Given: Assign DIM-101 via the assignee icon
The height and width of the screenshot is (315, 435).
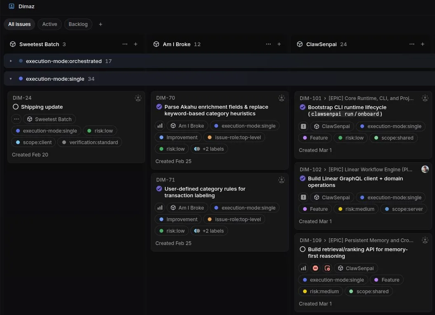Looking at the screenshot, I should pyautogui.click(x=425, y=98).
